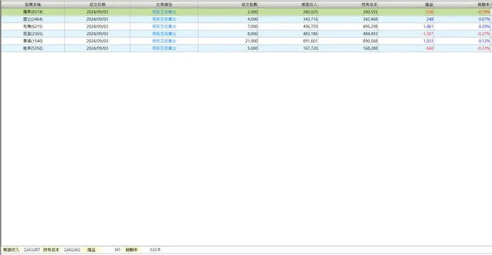Click the 2024/09/03 date in the 8374 row
This screenshot has width=492, height=255.
97,12
